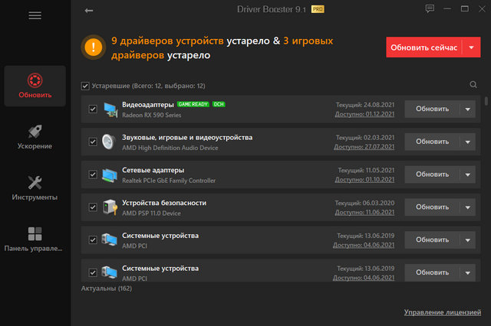491x326 pixels.
Task: Open dropdown next to Видеоадаптеры update button
Action: coord(470,109)
